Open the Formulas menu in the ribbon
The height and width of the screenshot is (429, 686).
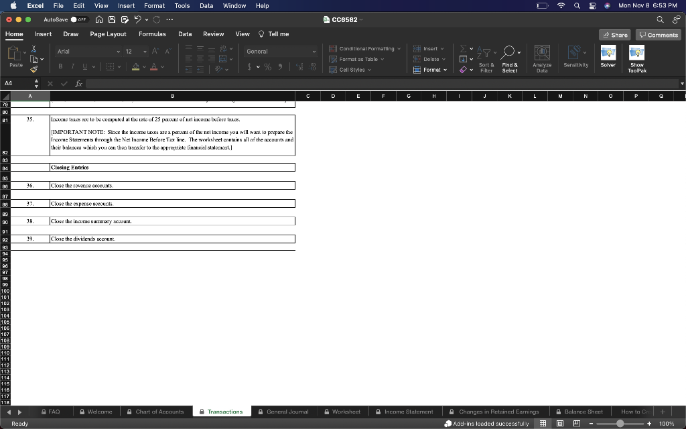point(152,34)
